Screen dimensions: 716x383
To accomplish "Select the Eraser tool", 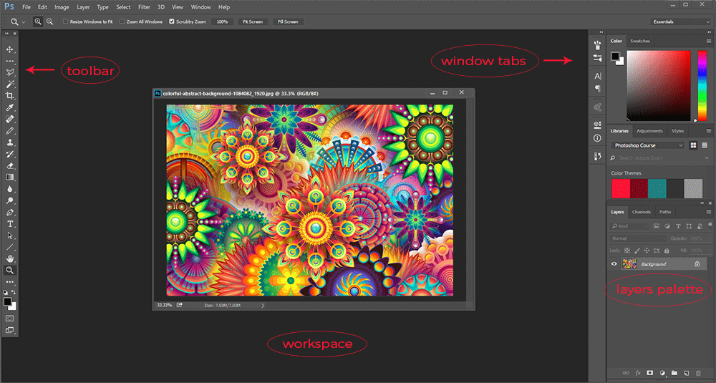I will tap(9, 165).
